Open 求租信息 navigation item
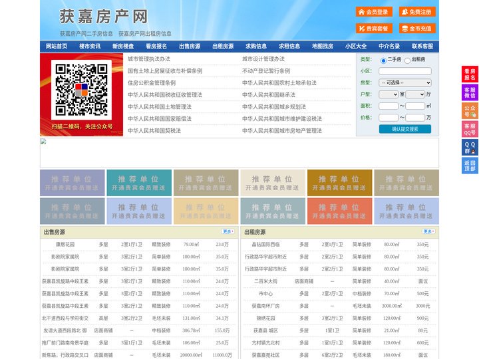Viewport: 479px width, 359px height. coord(289,47)
